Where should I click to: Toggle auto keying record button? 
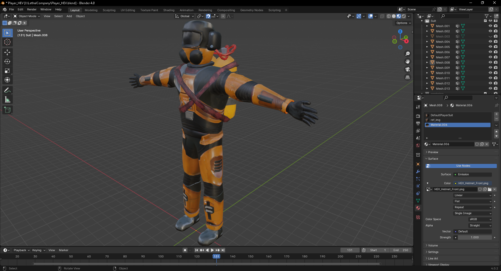pos(185,250)
